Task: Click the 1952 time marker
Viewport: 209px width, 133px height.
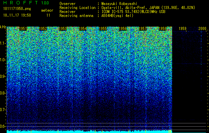Action: [x=43, y=29]
